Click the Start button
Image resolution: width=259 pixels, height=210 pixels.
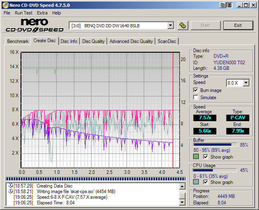(206, 25)
